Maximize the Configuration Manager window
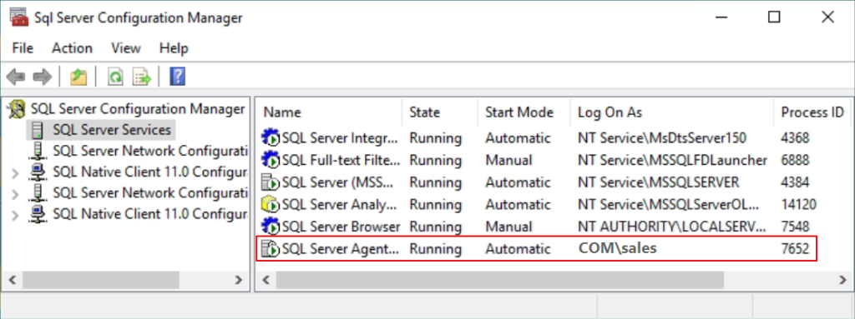Screen dimensions: 855x319 point(774,17)
